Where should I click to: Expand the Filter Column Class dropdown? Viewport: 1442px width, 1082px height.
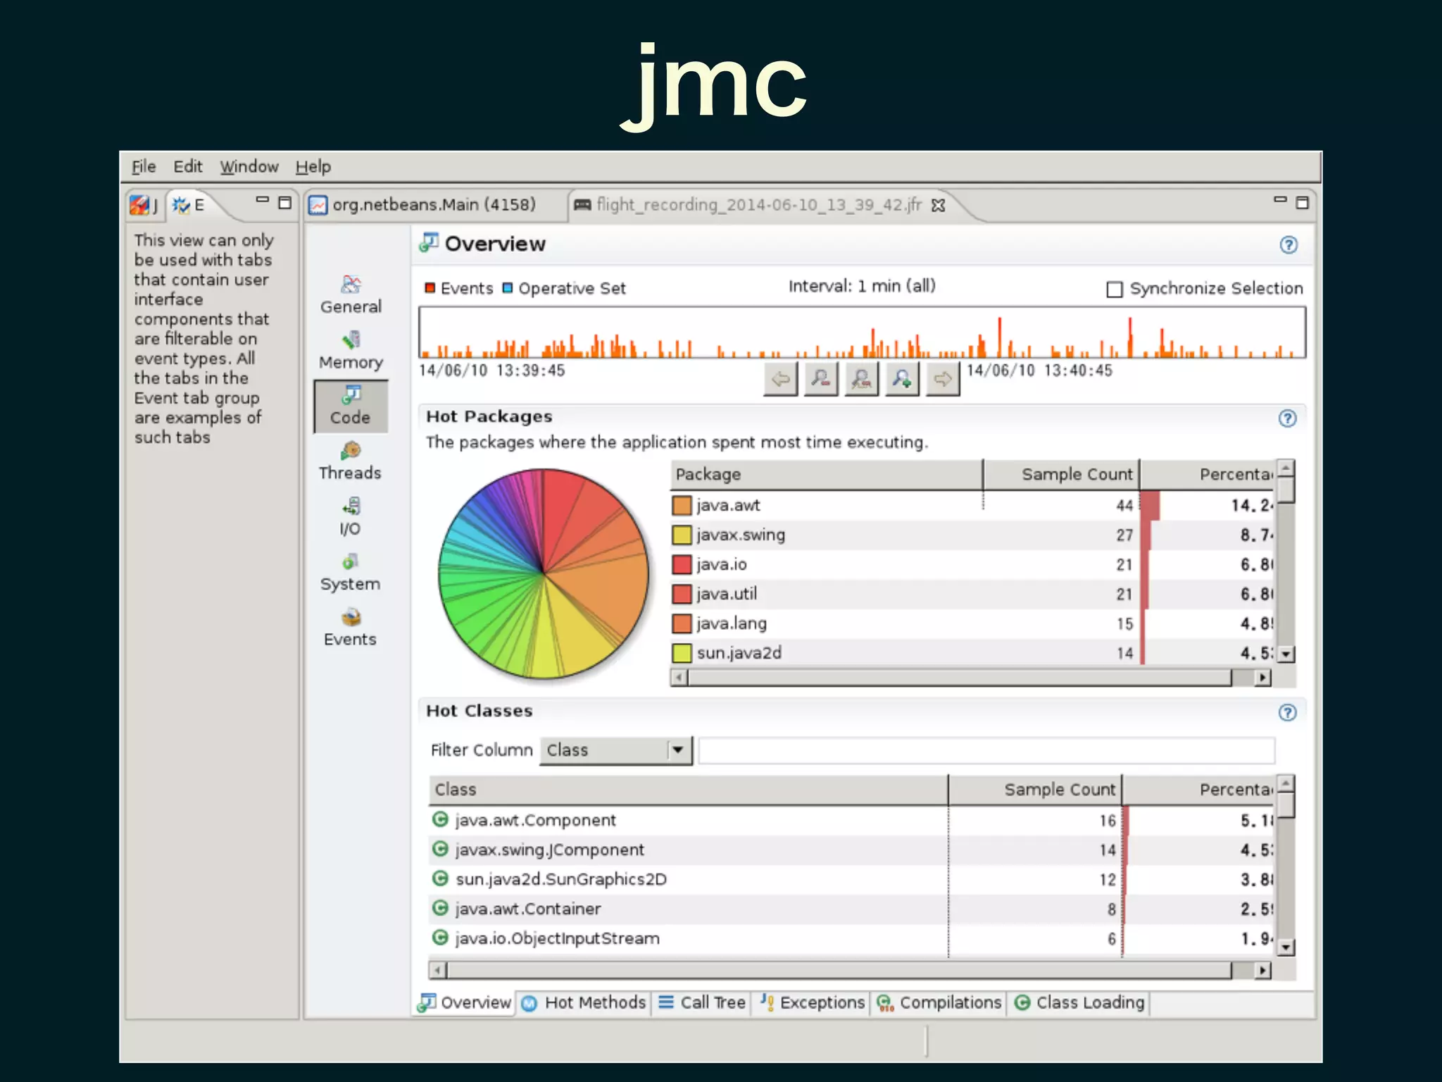677,750
